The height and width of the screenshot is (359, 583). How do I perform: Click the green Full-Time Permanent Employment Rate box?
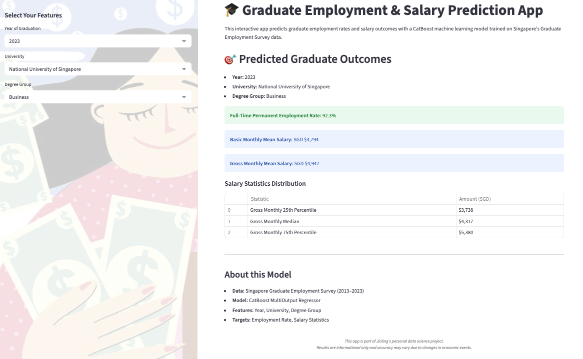click(x=394, y=115)
